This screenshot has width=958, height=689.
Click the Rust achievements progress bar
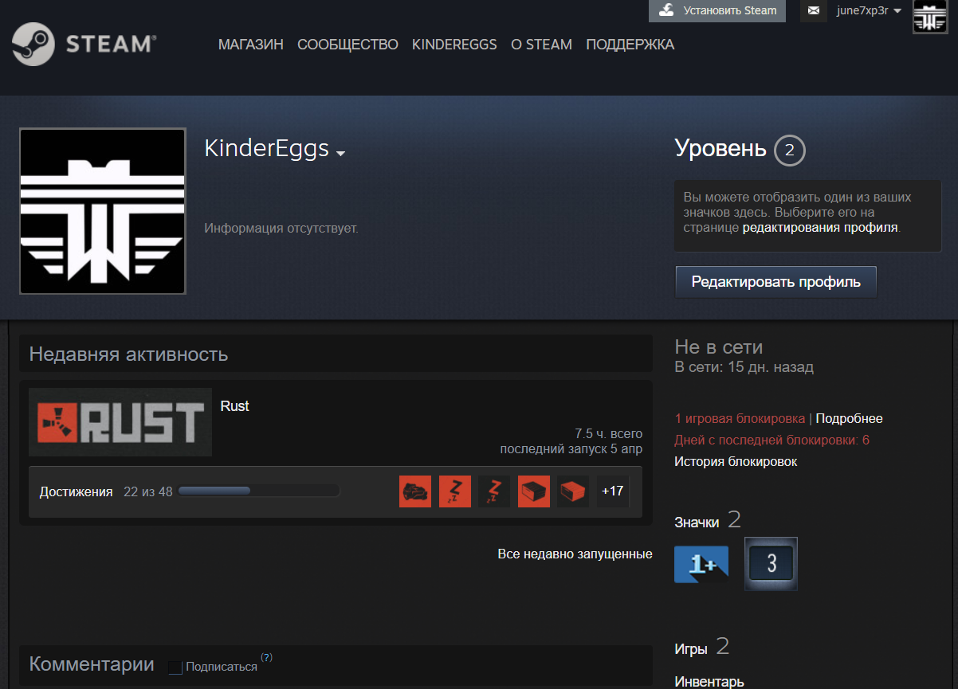pyautogui.click(x=259, y=491)
